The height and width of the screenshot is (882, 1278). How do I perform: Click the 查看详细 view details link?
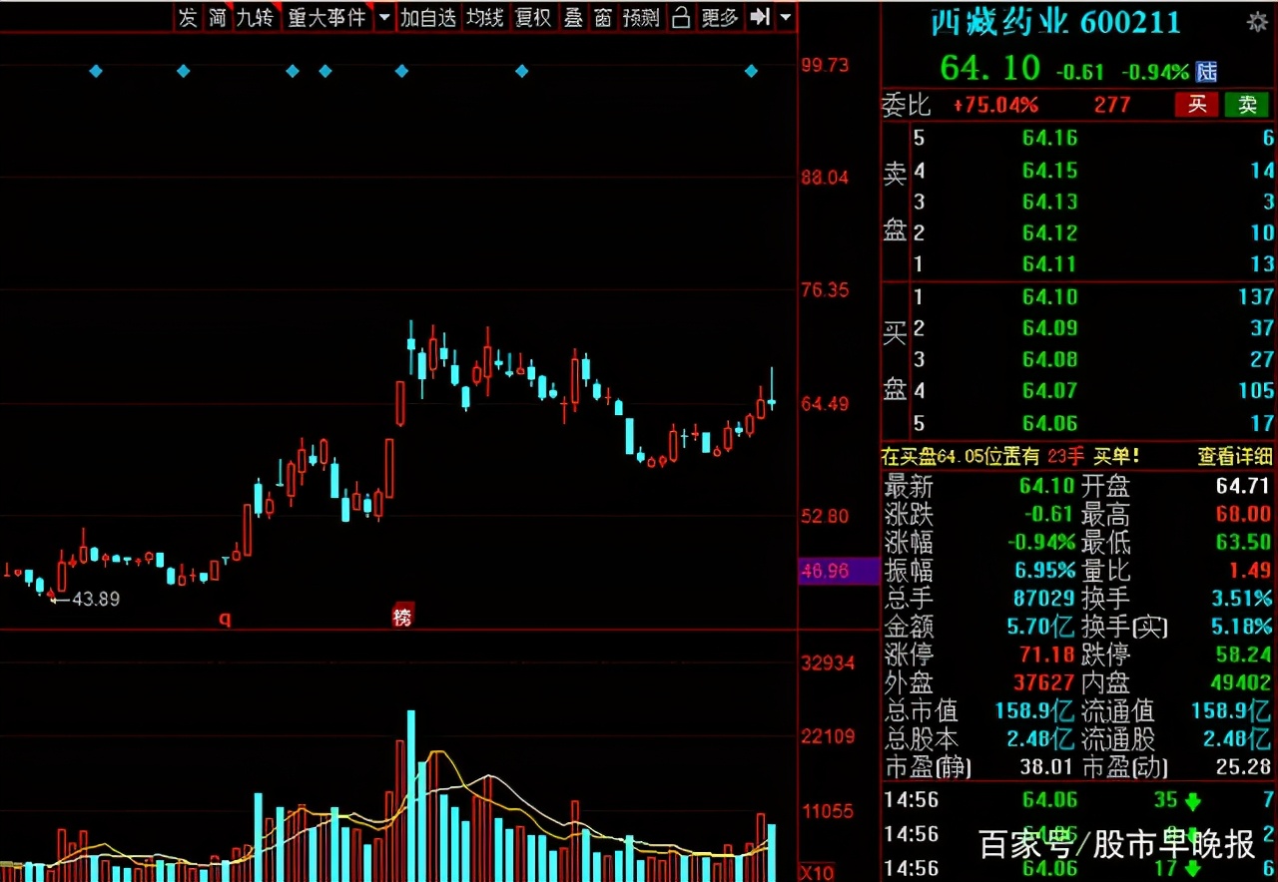coord(1233,455)
